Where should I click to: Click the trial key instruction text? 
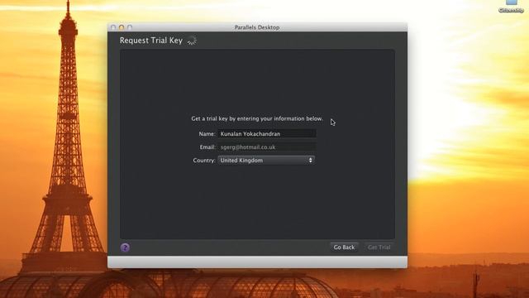[x=257, y=118]
